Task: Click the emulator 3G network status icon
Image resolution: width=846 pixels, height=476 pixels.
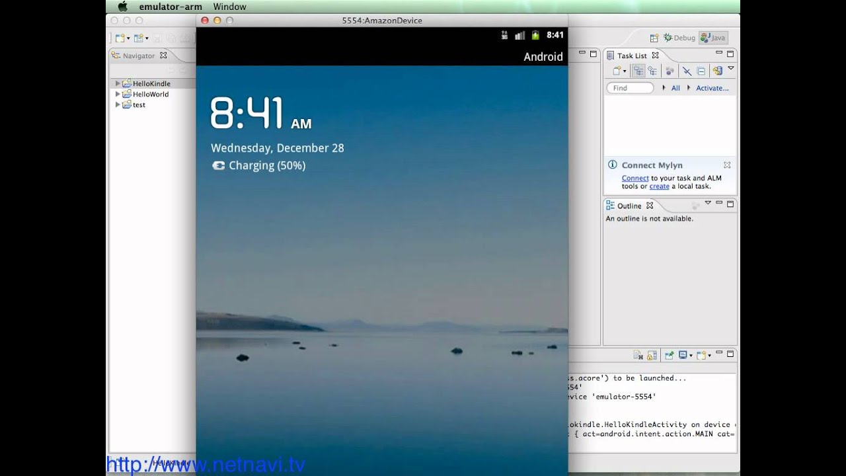Action: pyautogui.click(x=505, y=35)
